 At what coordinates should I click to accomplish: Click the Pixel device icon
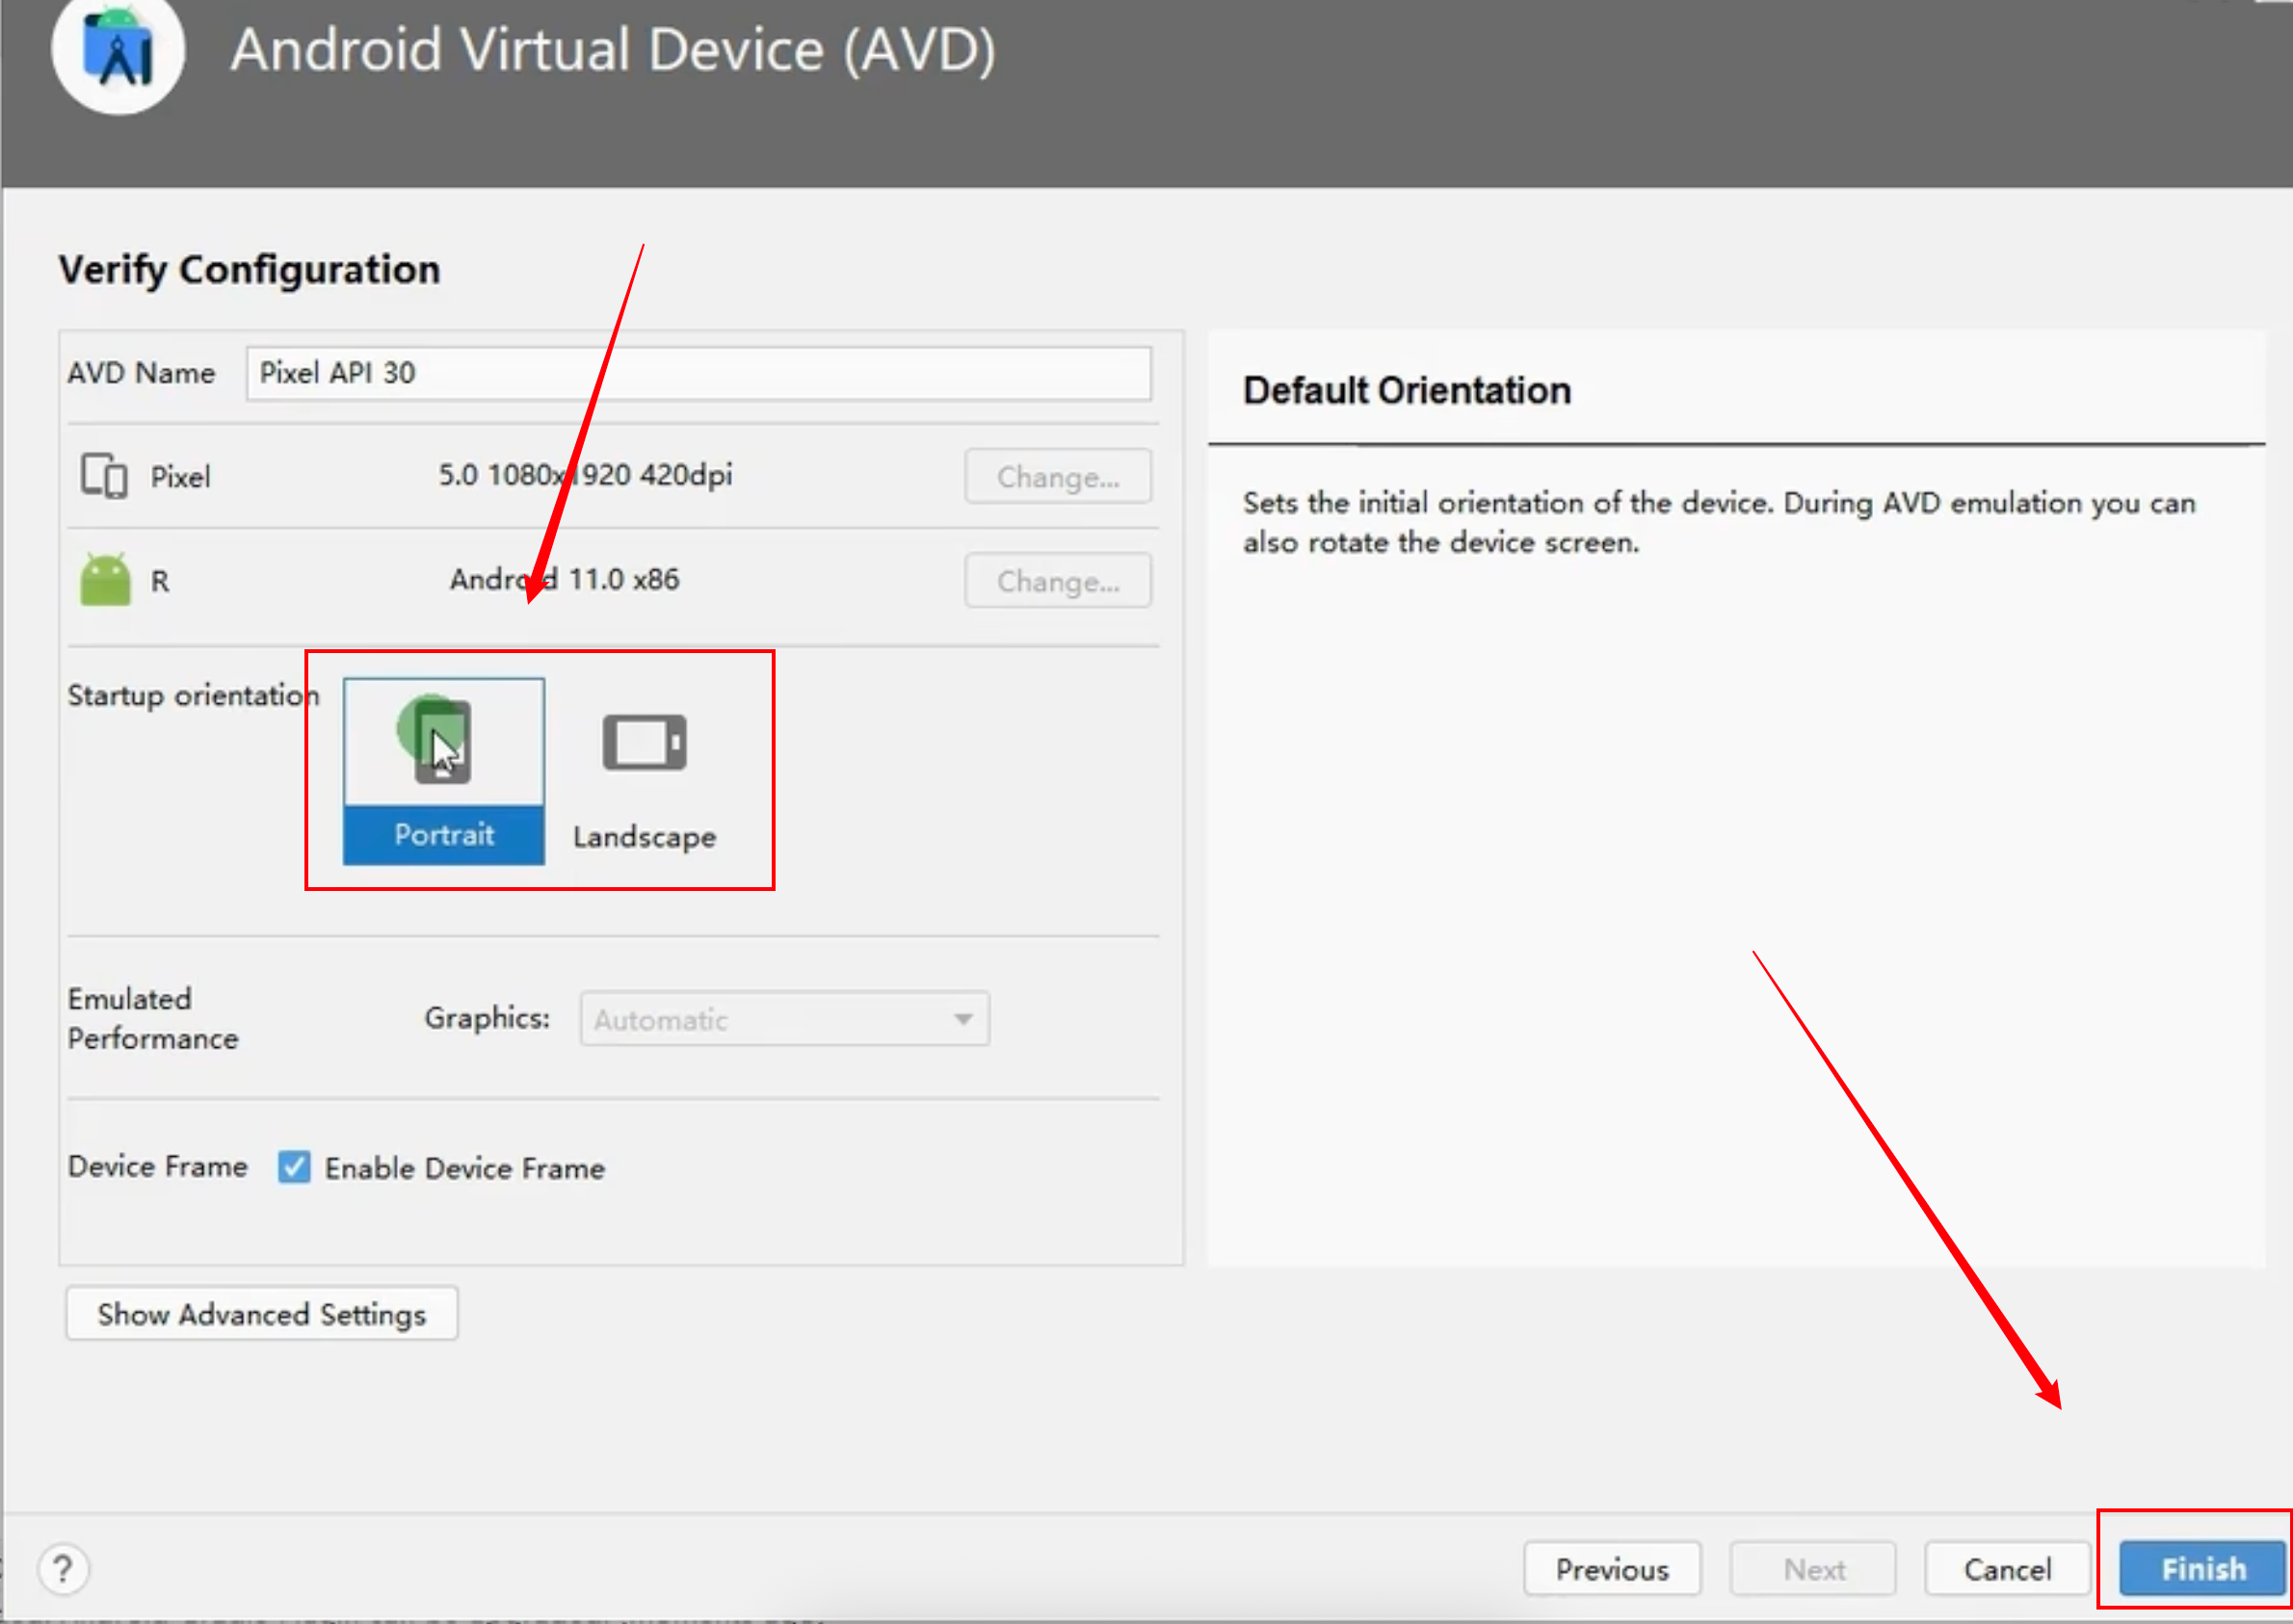[x=104, y=476]
